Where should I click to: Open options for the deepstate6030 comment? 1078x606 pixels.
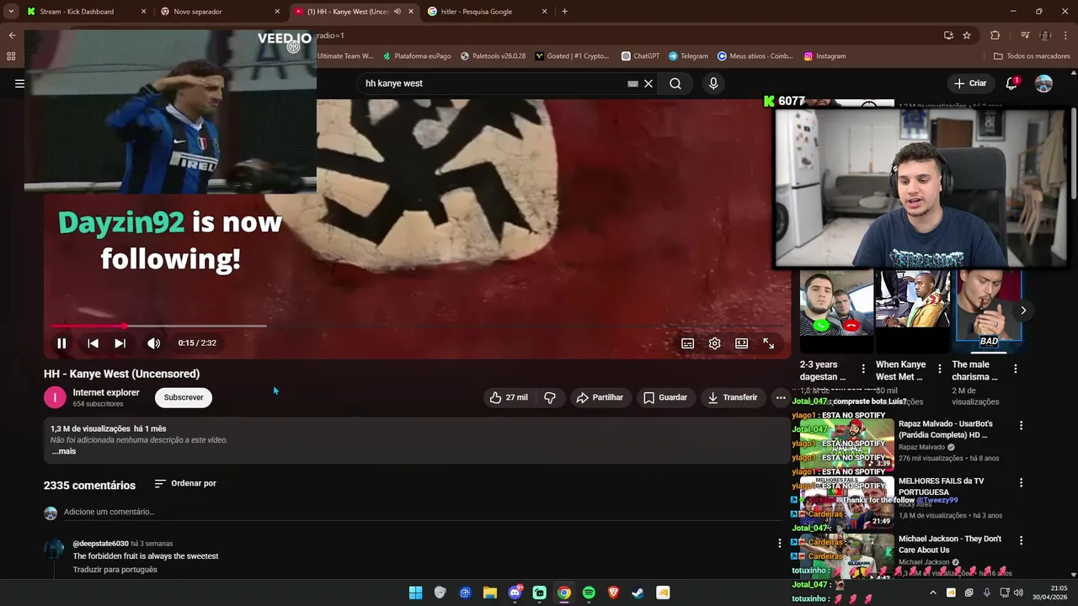point(779,544)
